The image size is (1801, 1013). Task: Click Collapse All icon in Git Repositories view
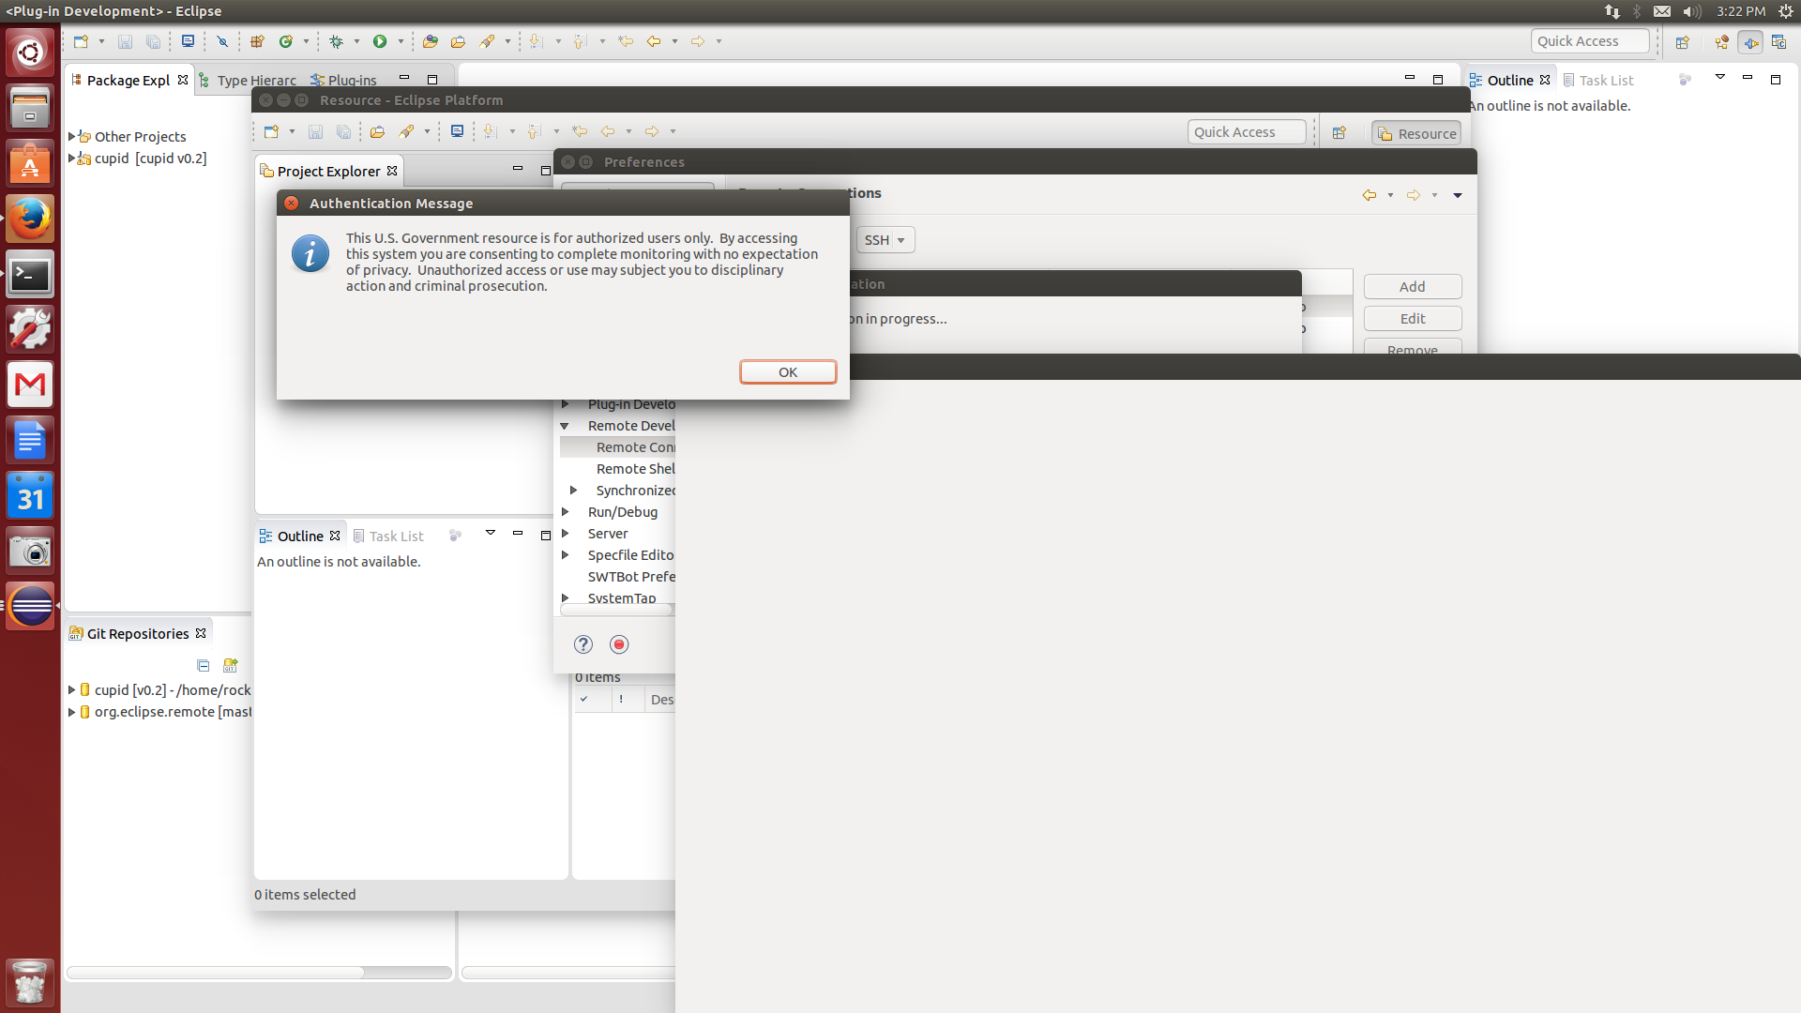click(x=204, y=665)
